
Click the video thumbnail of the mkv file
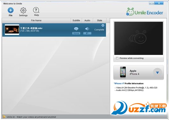[12, 30]
